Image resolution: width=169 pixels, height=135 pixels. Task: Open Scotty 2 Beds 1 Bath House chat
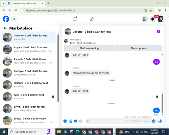(28, 120)
